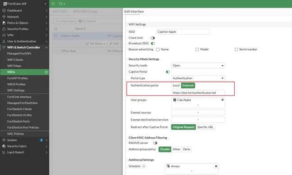The width and height of the screenshot is (292, 175).
Task: Click the Log & Report chart icon
Action: 4,152
